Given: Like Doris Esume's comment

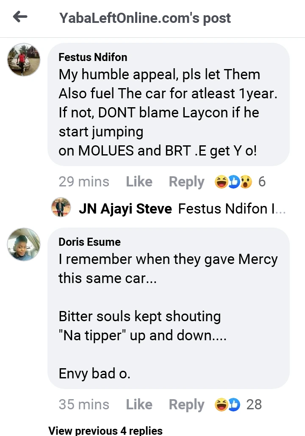Looking at the screenshot, I should [x=139, y=405].
